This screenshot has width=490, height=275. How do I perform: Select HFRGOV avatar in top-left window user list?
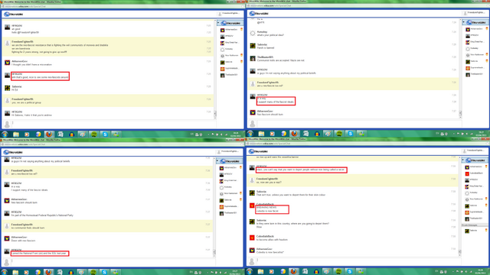pos(222,37)
